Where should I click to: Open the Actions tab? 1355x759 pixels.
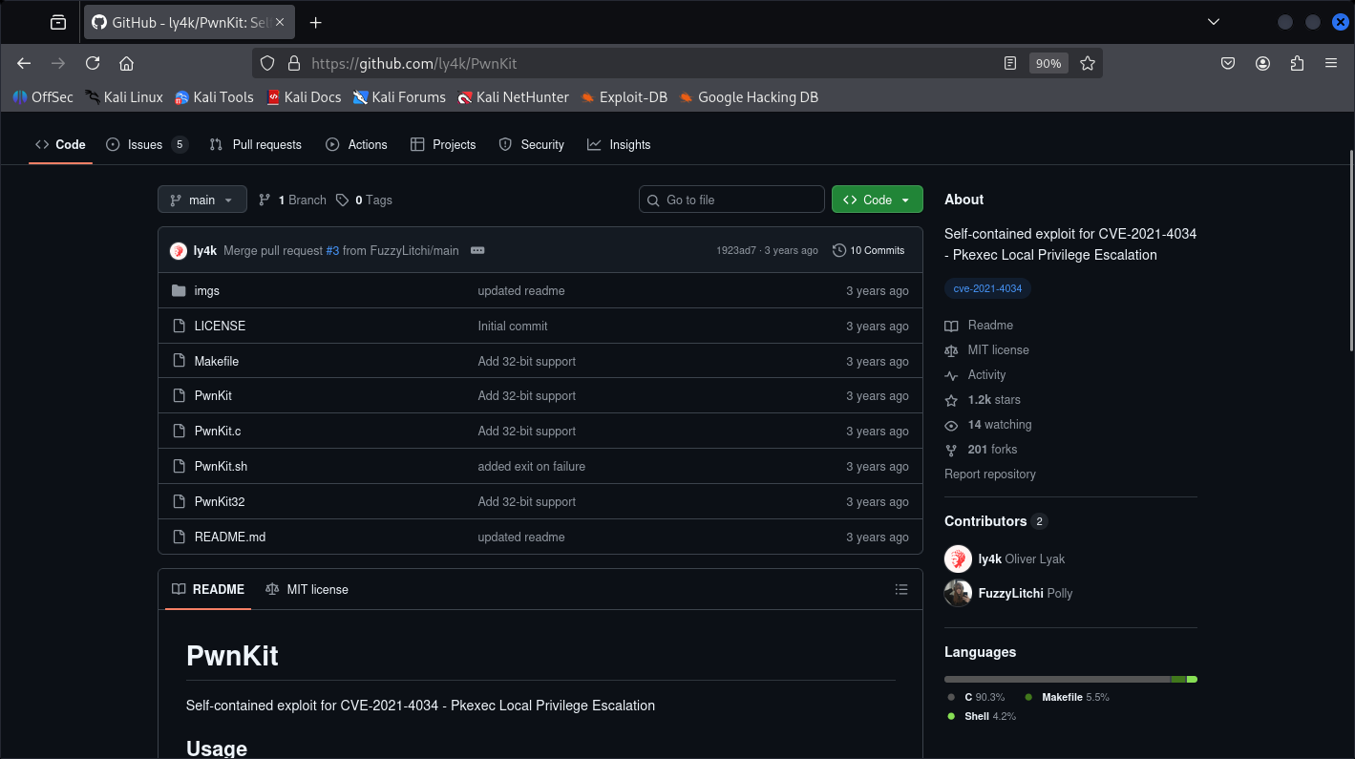(356, 144)
